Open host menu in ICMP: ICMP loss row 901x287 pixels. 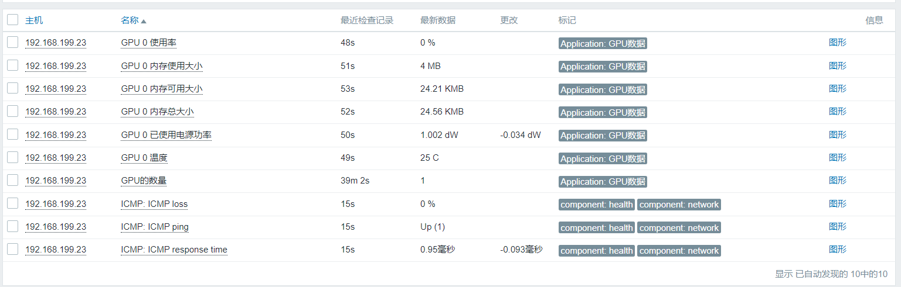56,204
